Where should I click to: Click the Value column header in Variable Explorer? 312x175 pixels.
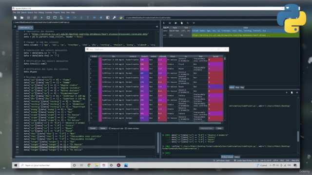point(245,28)
